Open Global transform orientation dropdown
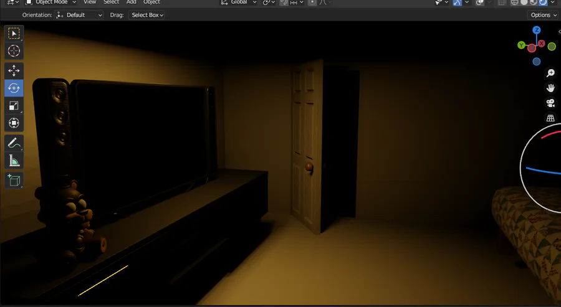Screen dimensions: 561x307 238,2
